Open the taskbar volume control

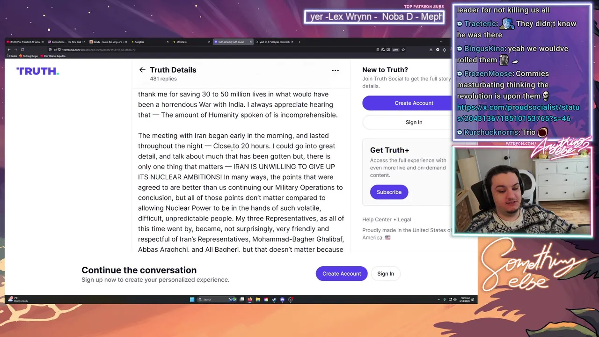click(455, 300)
